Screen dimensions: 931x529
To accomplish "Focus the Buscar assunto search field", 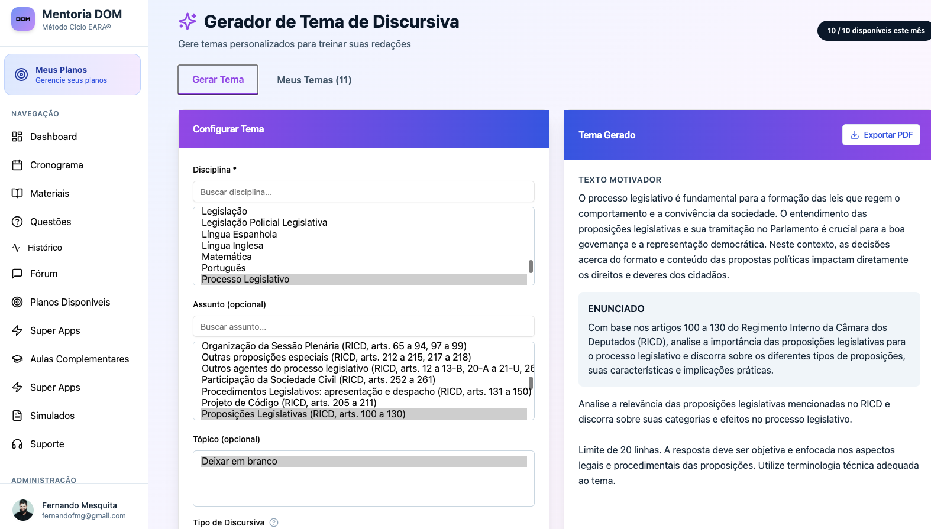I will pos(364,327).
